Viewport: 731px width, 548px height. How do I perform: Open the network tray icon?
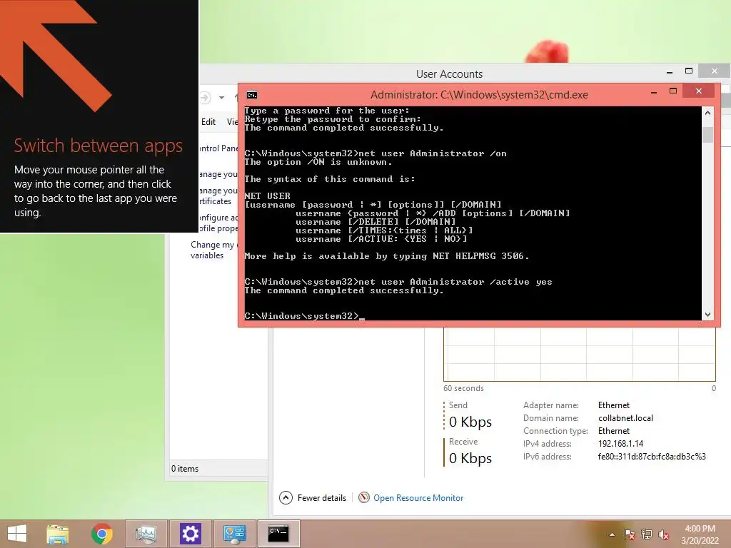pos(647,534)
